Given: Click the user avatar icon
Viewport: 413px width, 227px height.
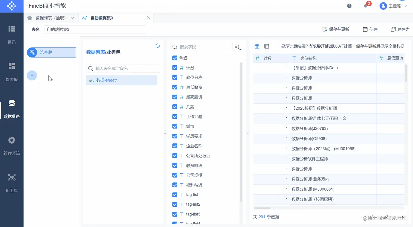Looking at the screenshot, I should click(383, 6).
